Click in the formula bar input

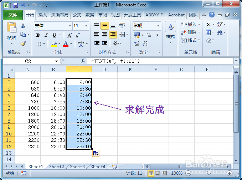pyautogui.click(x=160, y=61)
